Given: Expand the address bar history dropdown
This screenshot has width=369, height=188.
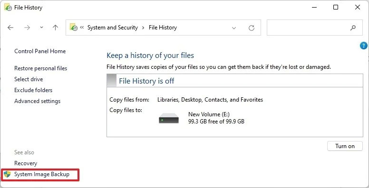Looking at the screenshot, I should [x=233, y=28].
